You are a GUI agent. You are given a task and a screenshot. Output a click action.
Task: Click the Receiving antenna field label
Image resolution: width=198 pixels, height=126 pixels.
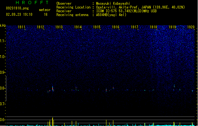72,15
